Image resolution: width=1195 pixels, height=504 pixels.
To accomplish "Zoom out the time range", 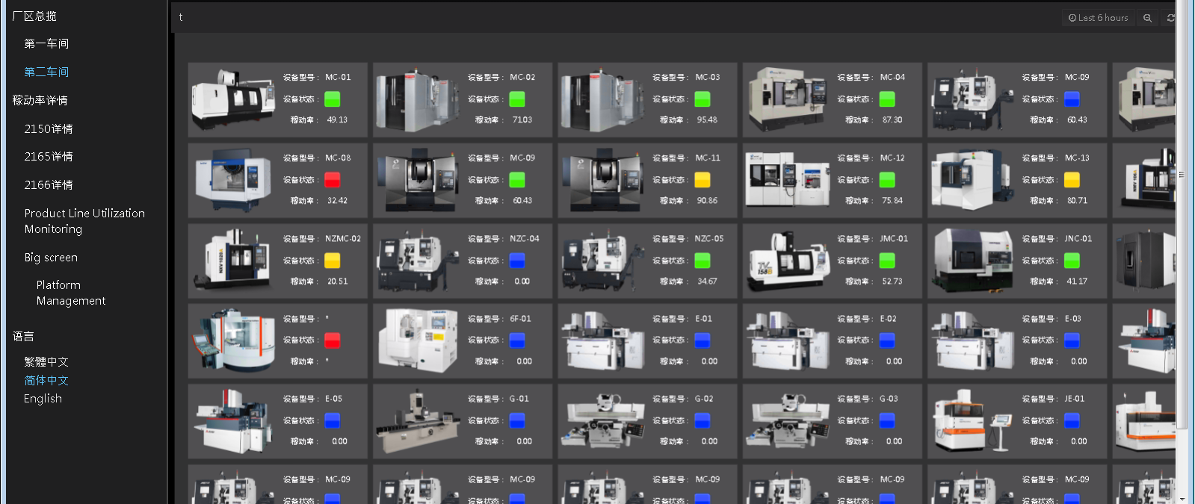I will (1147, 18).
